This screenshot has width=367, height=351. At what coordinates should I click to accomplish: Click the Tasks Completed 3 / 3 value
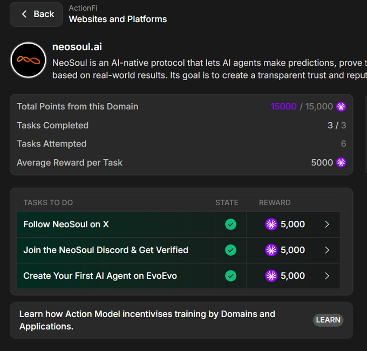click(337, 125)
